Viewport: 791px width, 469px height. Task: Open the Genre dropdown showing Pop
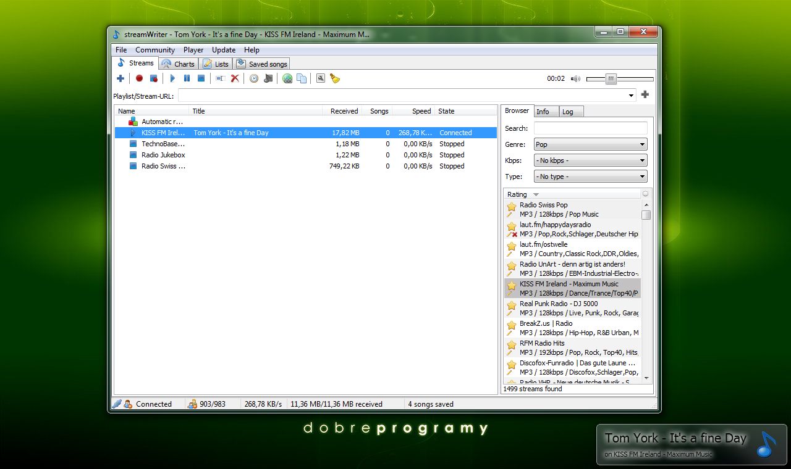(590, 144)
